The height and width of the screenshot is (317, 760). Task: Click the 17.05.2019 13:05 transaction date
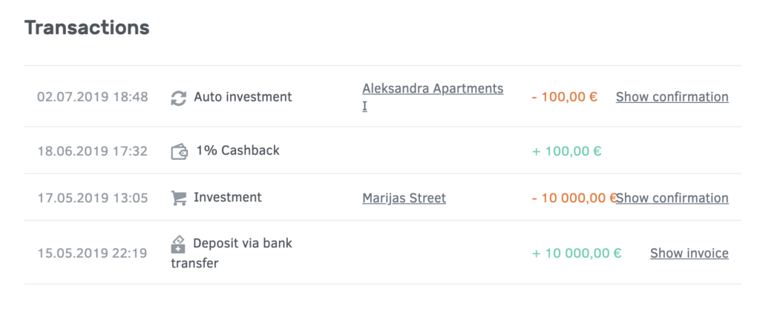point(93,198)
